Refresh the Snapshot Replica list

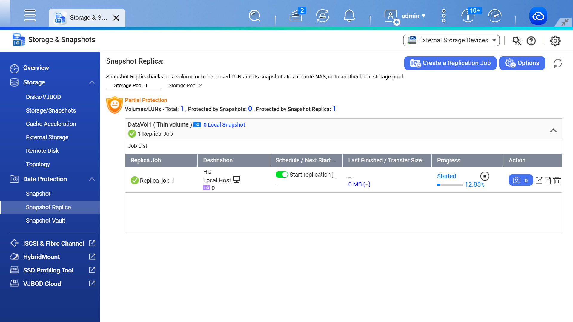(x=558, y=63)
